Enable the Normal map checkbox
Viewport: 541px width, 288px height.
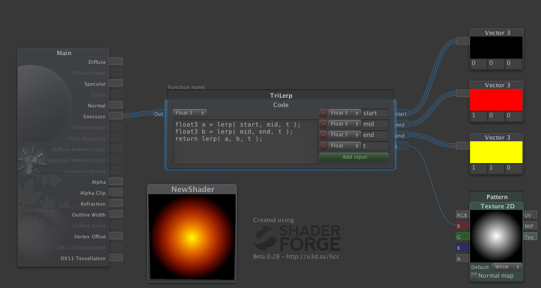(474, 276)
